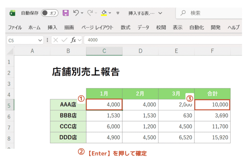Open Insert Function fx button
245x167 pixels.
[x=73, y=40]
